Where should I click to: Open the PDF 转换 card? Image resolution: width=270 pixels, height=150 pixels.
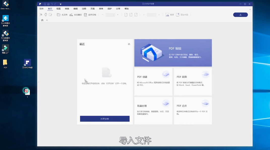pos(193,82)
